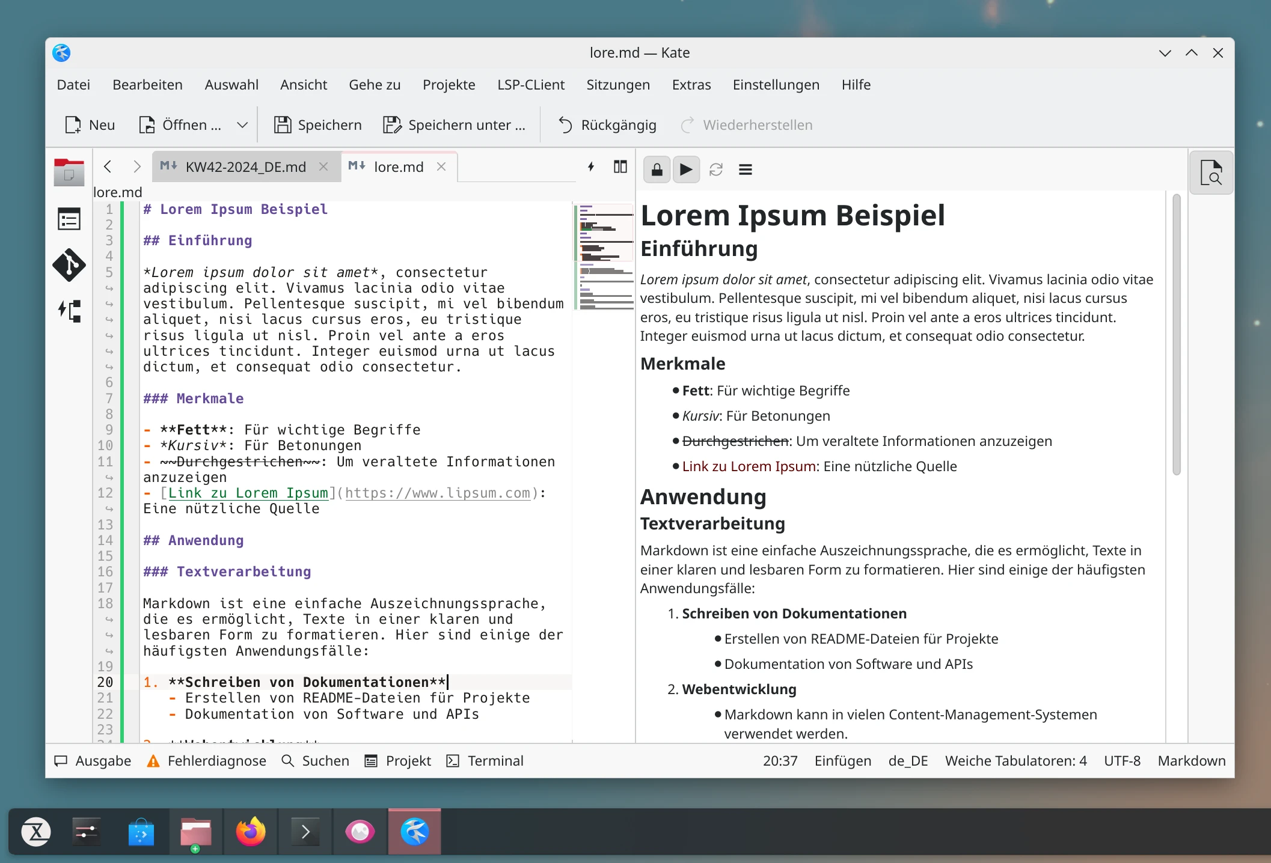The width and height of the screenshot is (1271, 863).
Task: Click the quick open lightning icon
Action: pos(591,166)
